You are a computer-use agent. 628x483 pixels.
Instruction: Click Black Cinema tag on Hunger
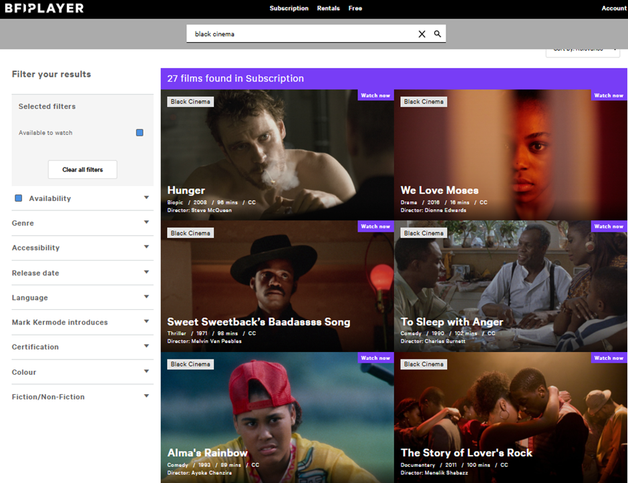[190, 102]
